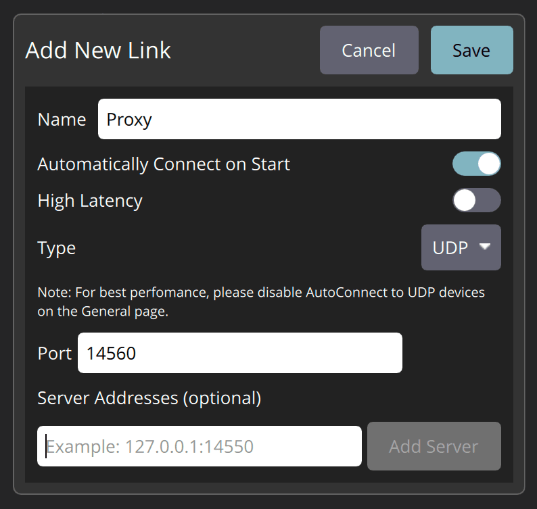Click the Save button
This screenshot has height=509, width=537.
[471, 50]
